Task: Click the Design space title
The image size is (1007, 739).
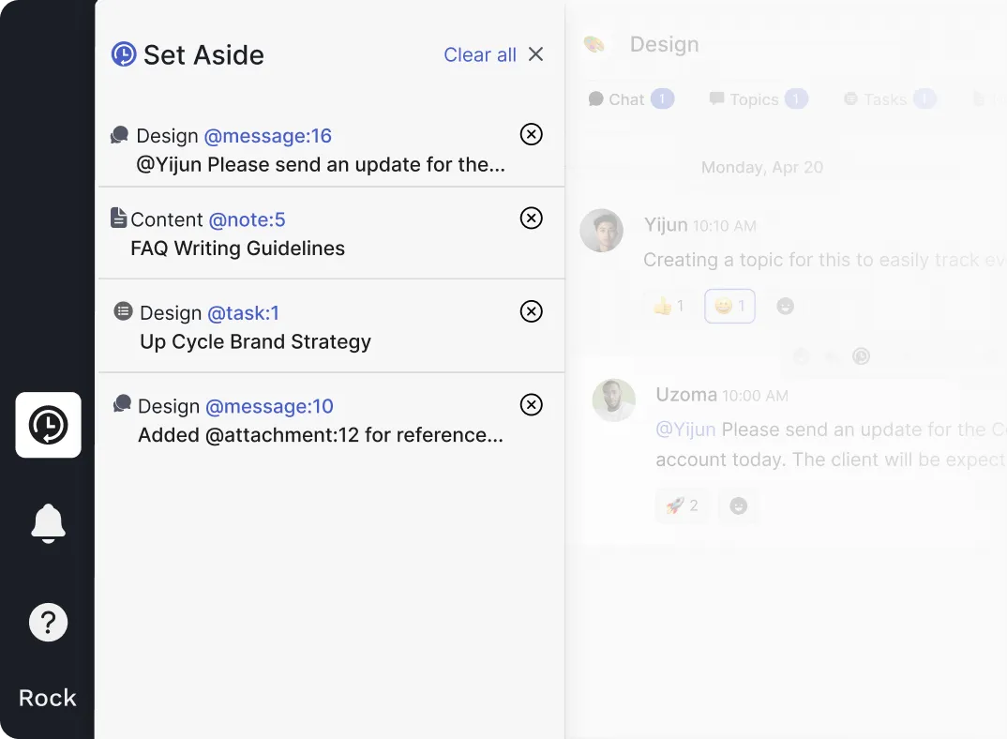Action: (665, 44)
